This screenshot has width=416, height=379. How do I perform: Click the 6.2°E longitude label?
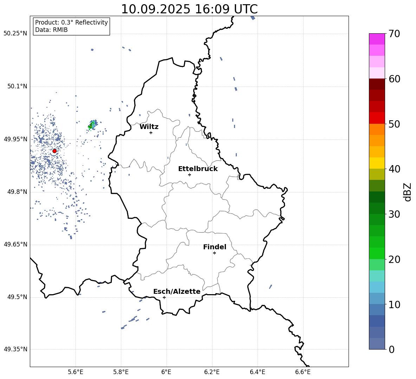(x=212, y=372)
